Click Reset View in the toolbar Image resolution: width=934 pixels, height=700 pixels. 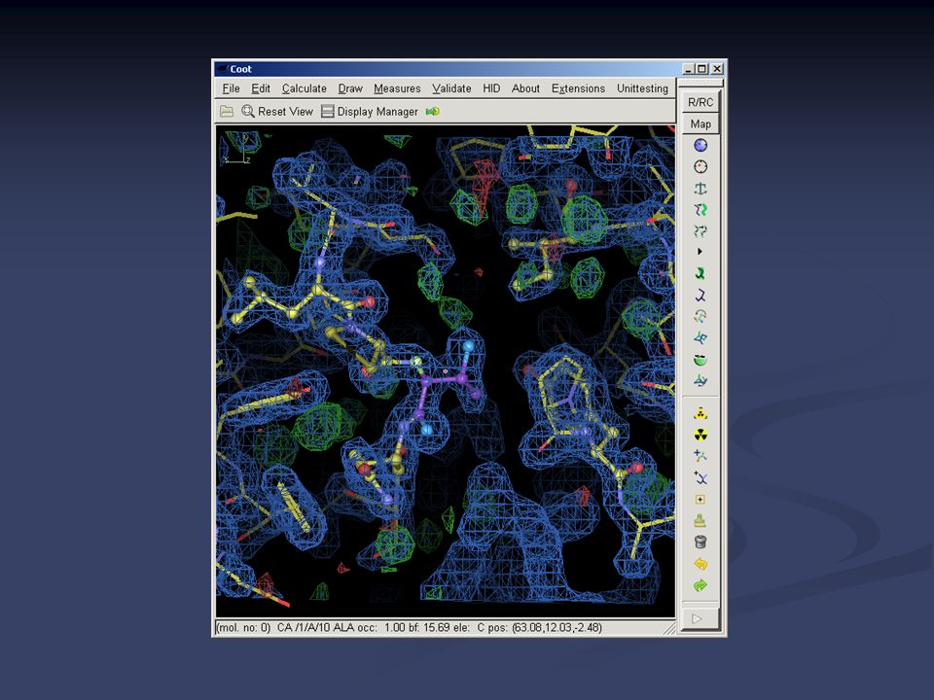277,111
